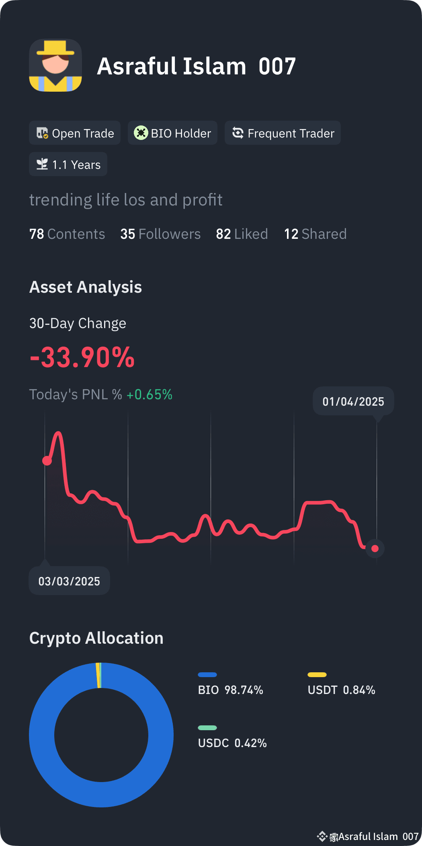
Task: Click the Frequent Trader swap icon
Action: [x=238, y=133]
